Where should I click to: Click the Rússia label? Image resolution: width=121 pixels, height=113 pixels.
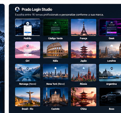point(83,84)
